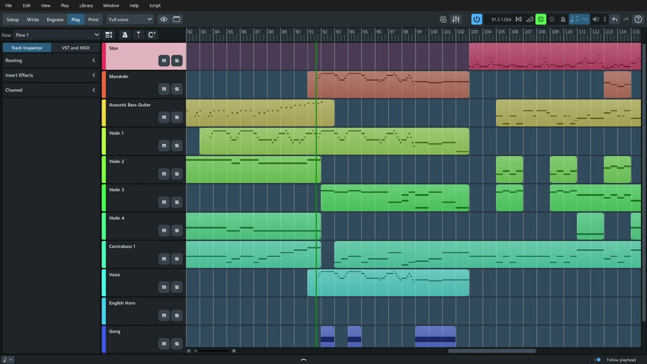Click the Gong track's blue color strip
Image resolution: width=647 pixels, height=364 pixels.
click(104, 339)
